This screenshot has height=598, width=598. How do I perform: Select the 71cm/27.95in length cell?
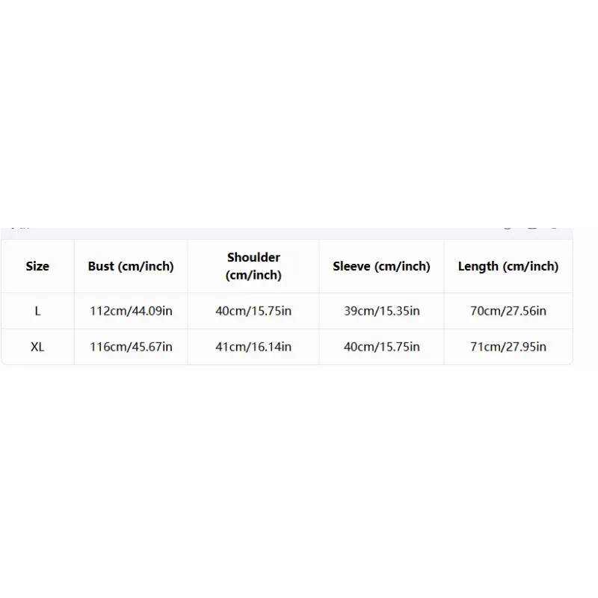(x=508, y=347)
